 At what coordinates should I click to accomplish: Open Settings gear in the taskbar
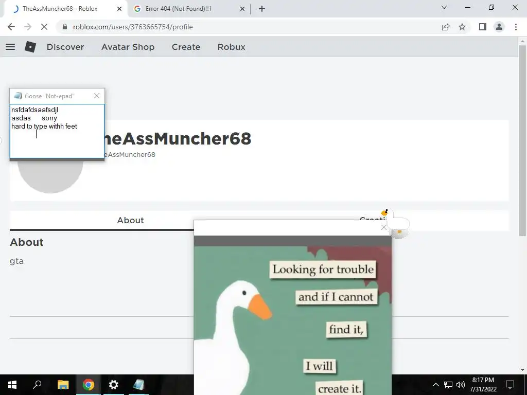[114, 385]
